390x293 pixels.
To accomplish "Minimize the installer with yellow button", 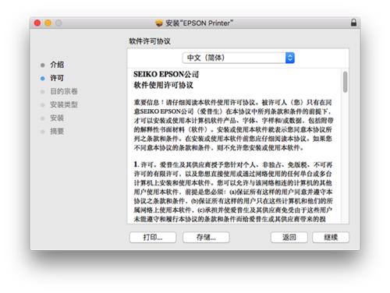I will [x=48, y=23].
